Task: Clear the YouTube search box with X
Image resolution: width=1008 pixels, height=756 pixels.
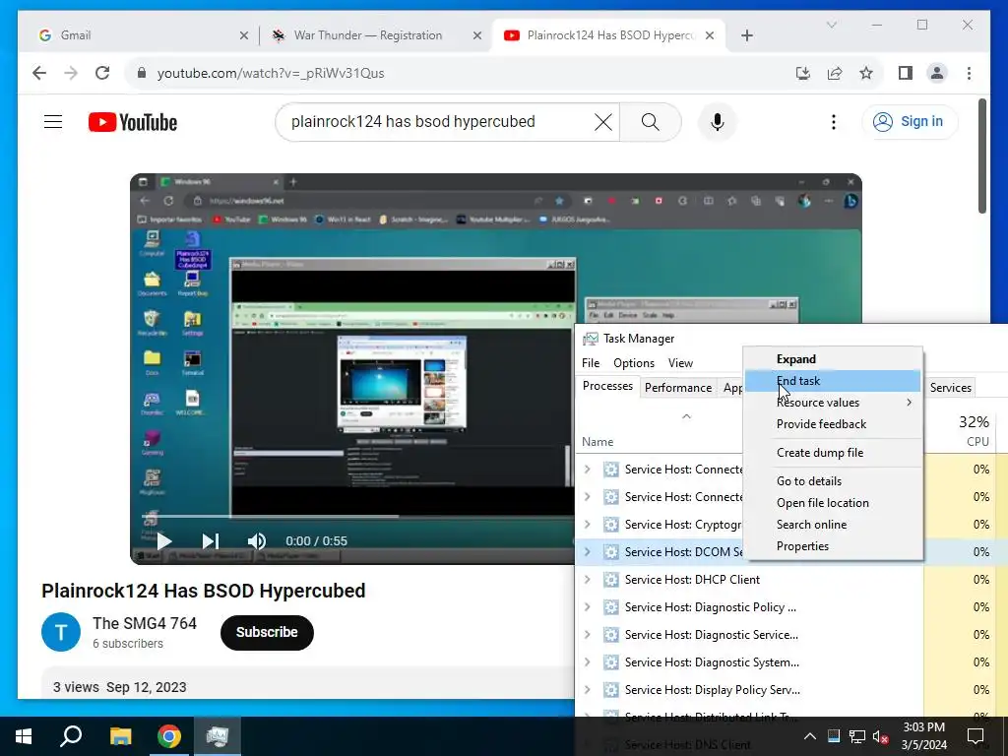Action: pos(603,121)
